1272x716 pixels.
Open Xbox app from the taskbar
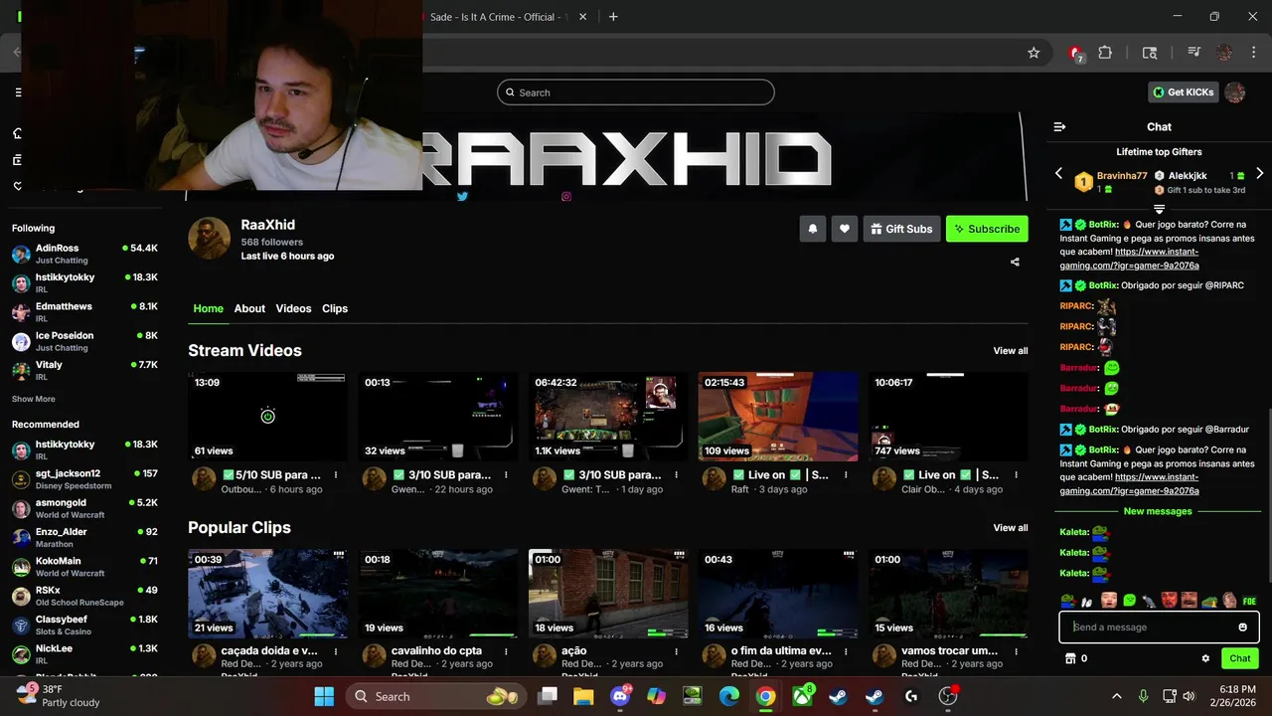click(x=801, y=696)
